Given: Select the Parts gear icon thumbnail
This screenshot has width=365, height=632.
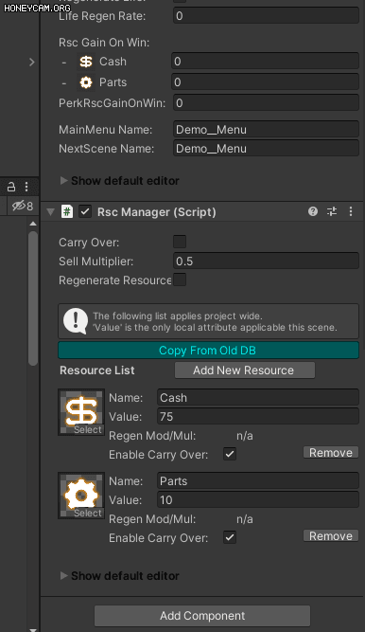Looking at the screenshot, I should 81,496.
